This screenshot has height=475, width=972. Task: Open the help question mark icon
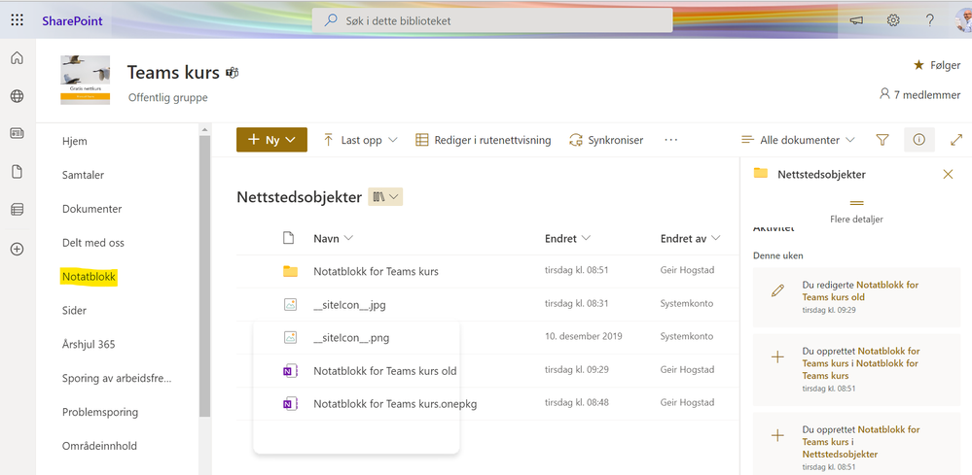[930, 20]
